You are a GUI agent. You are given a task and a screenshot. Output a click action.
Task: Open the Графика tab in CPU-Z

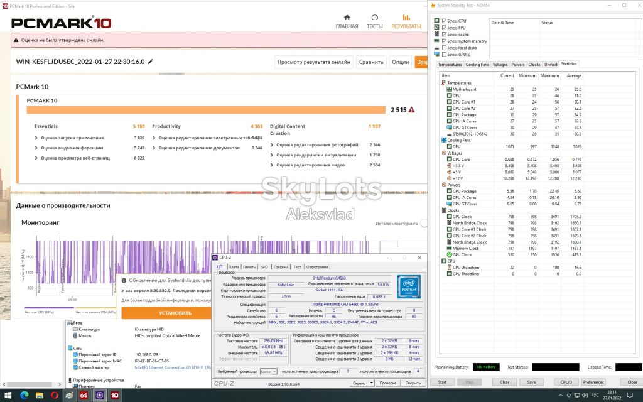point(281,266)
